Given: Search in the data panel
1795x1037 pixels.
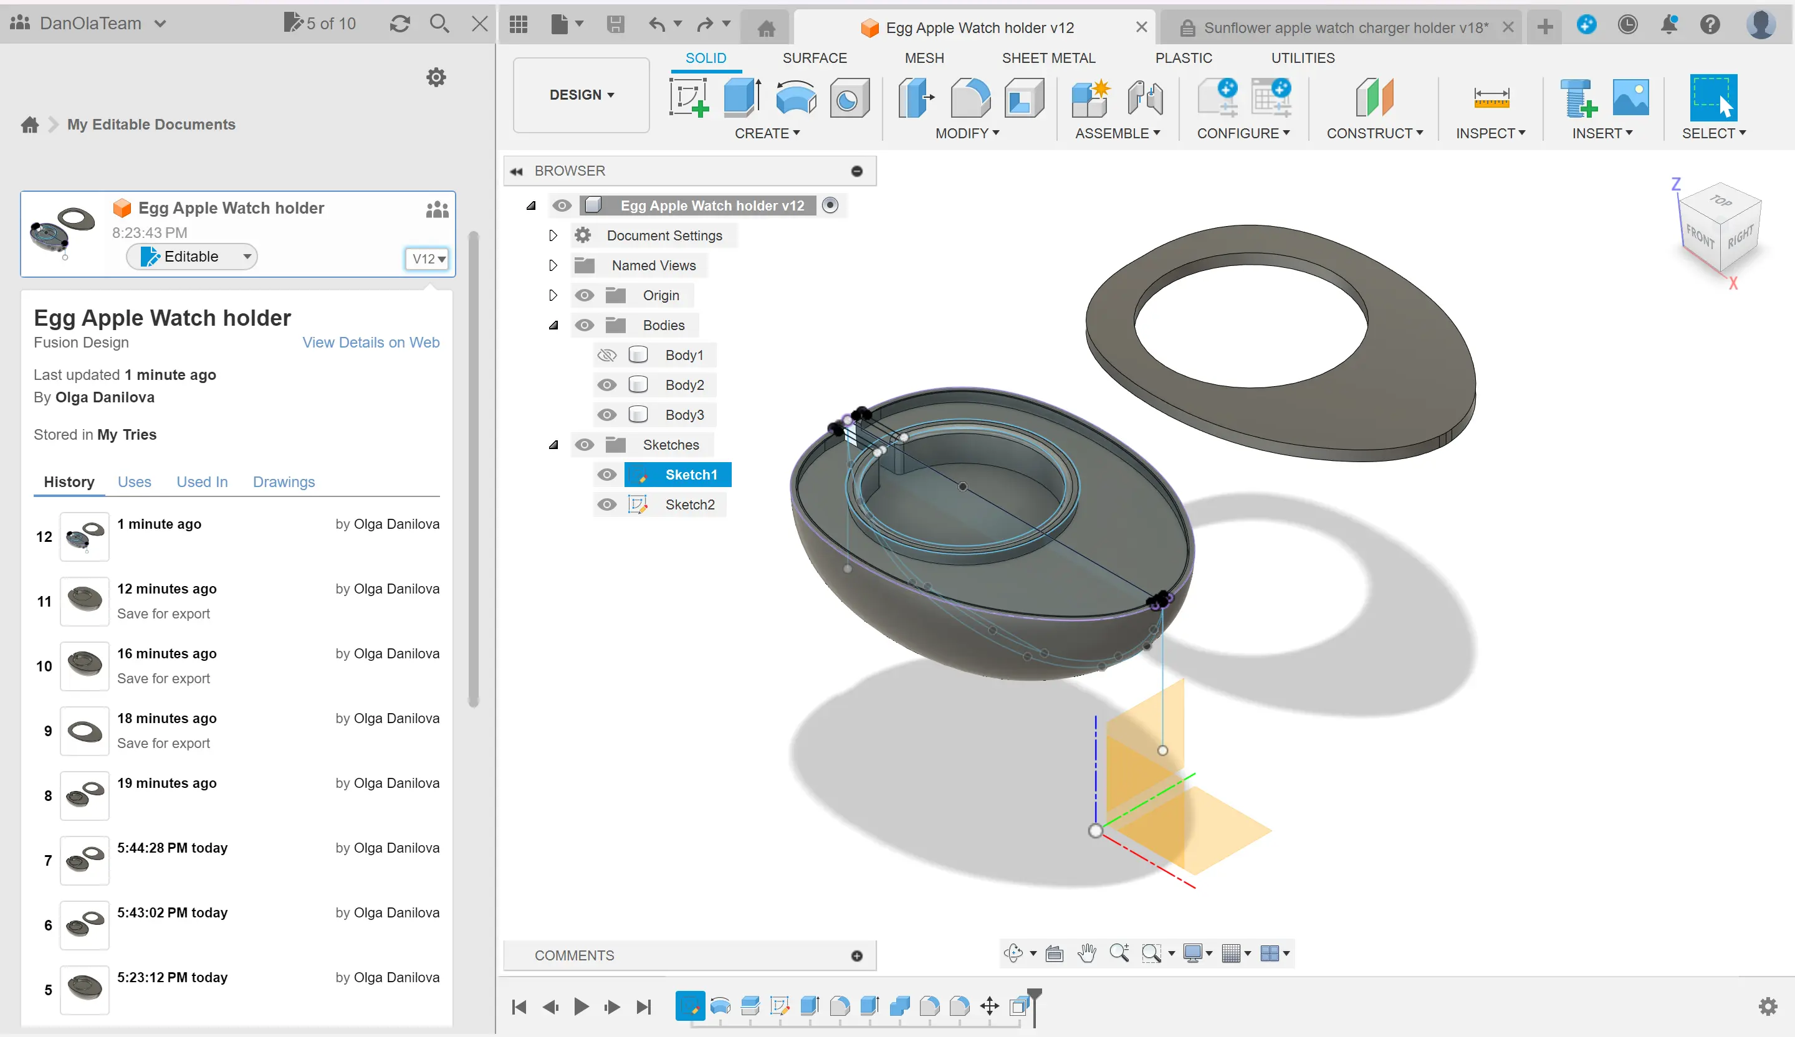Looking at the screenshot, I should (439, 24).
